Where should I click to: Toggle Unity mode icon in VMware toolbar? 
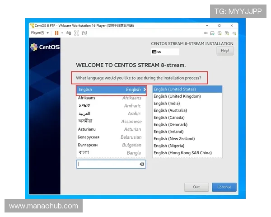84,33
